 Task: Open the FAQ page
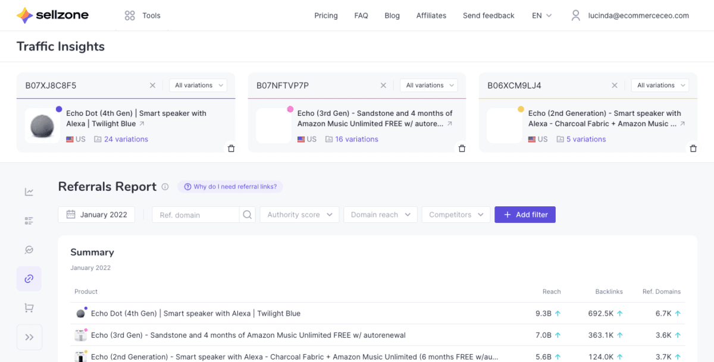361,15
